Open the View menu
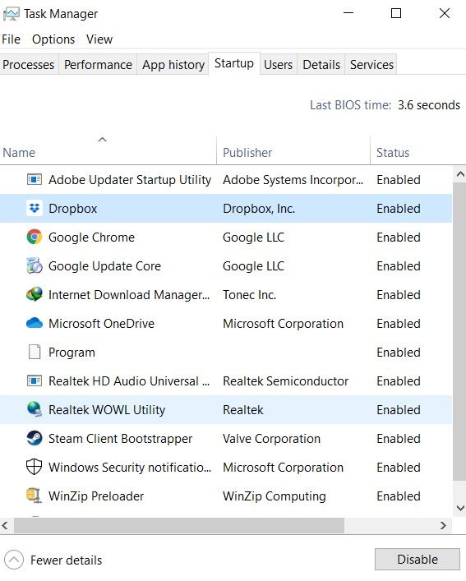The height and width of the screenshot is (581, 466). (99, 39)
